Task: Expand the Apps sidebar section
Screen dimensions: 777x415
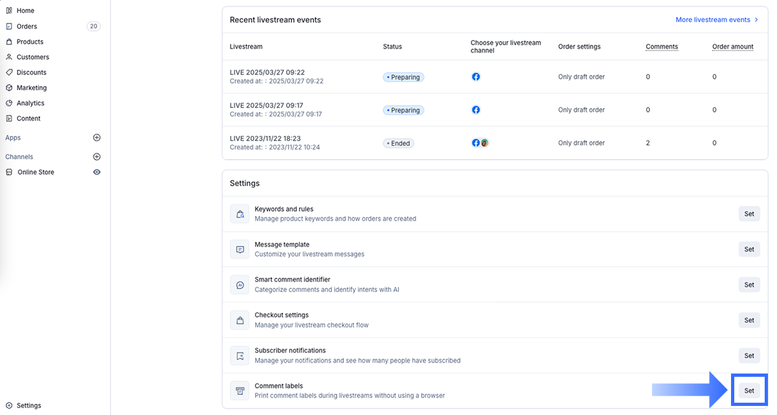Action: [x=13, y=138]
